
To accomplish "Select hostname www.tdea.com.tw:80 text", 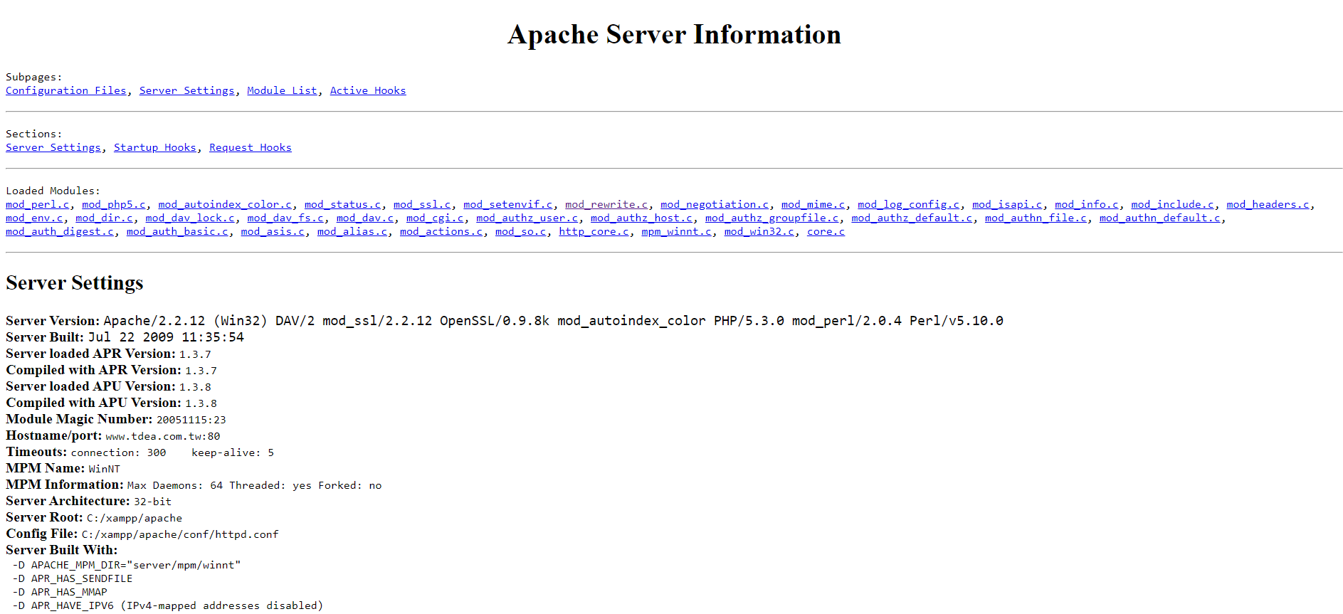I will 163,436.
